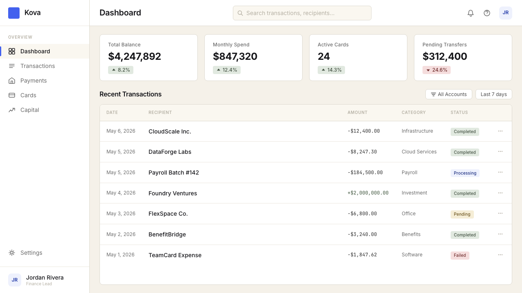Select the DataForge Labs recipient
The image size is (522, 293).
(170, 152)
